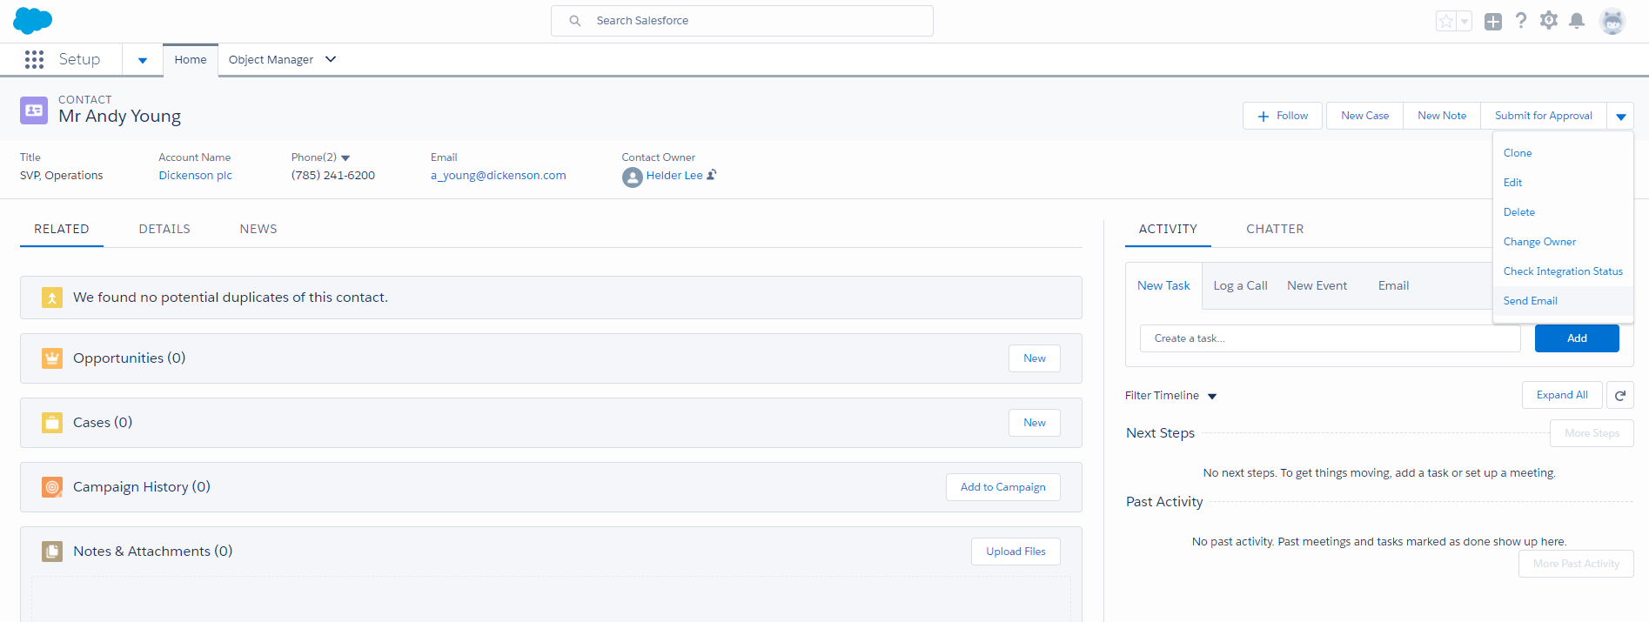Click the duplicates merge icon

[x=52, y=298]
